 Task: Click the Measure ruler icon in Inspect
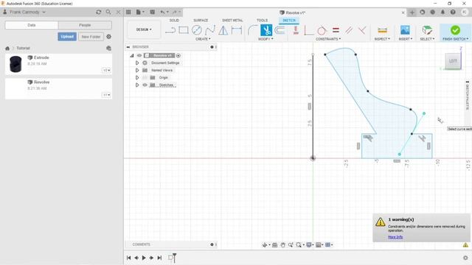382,30
